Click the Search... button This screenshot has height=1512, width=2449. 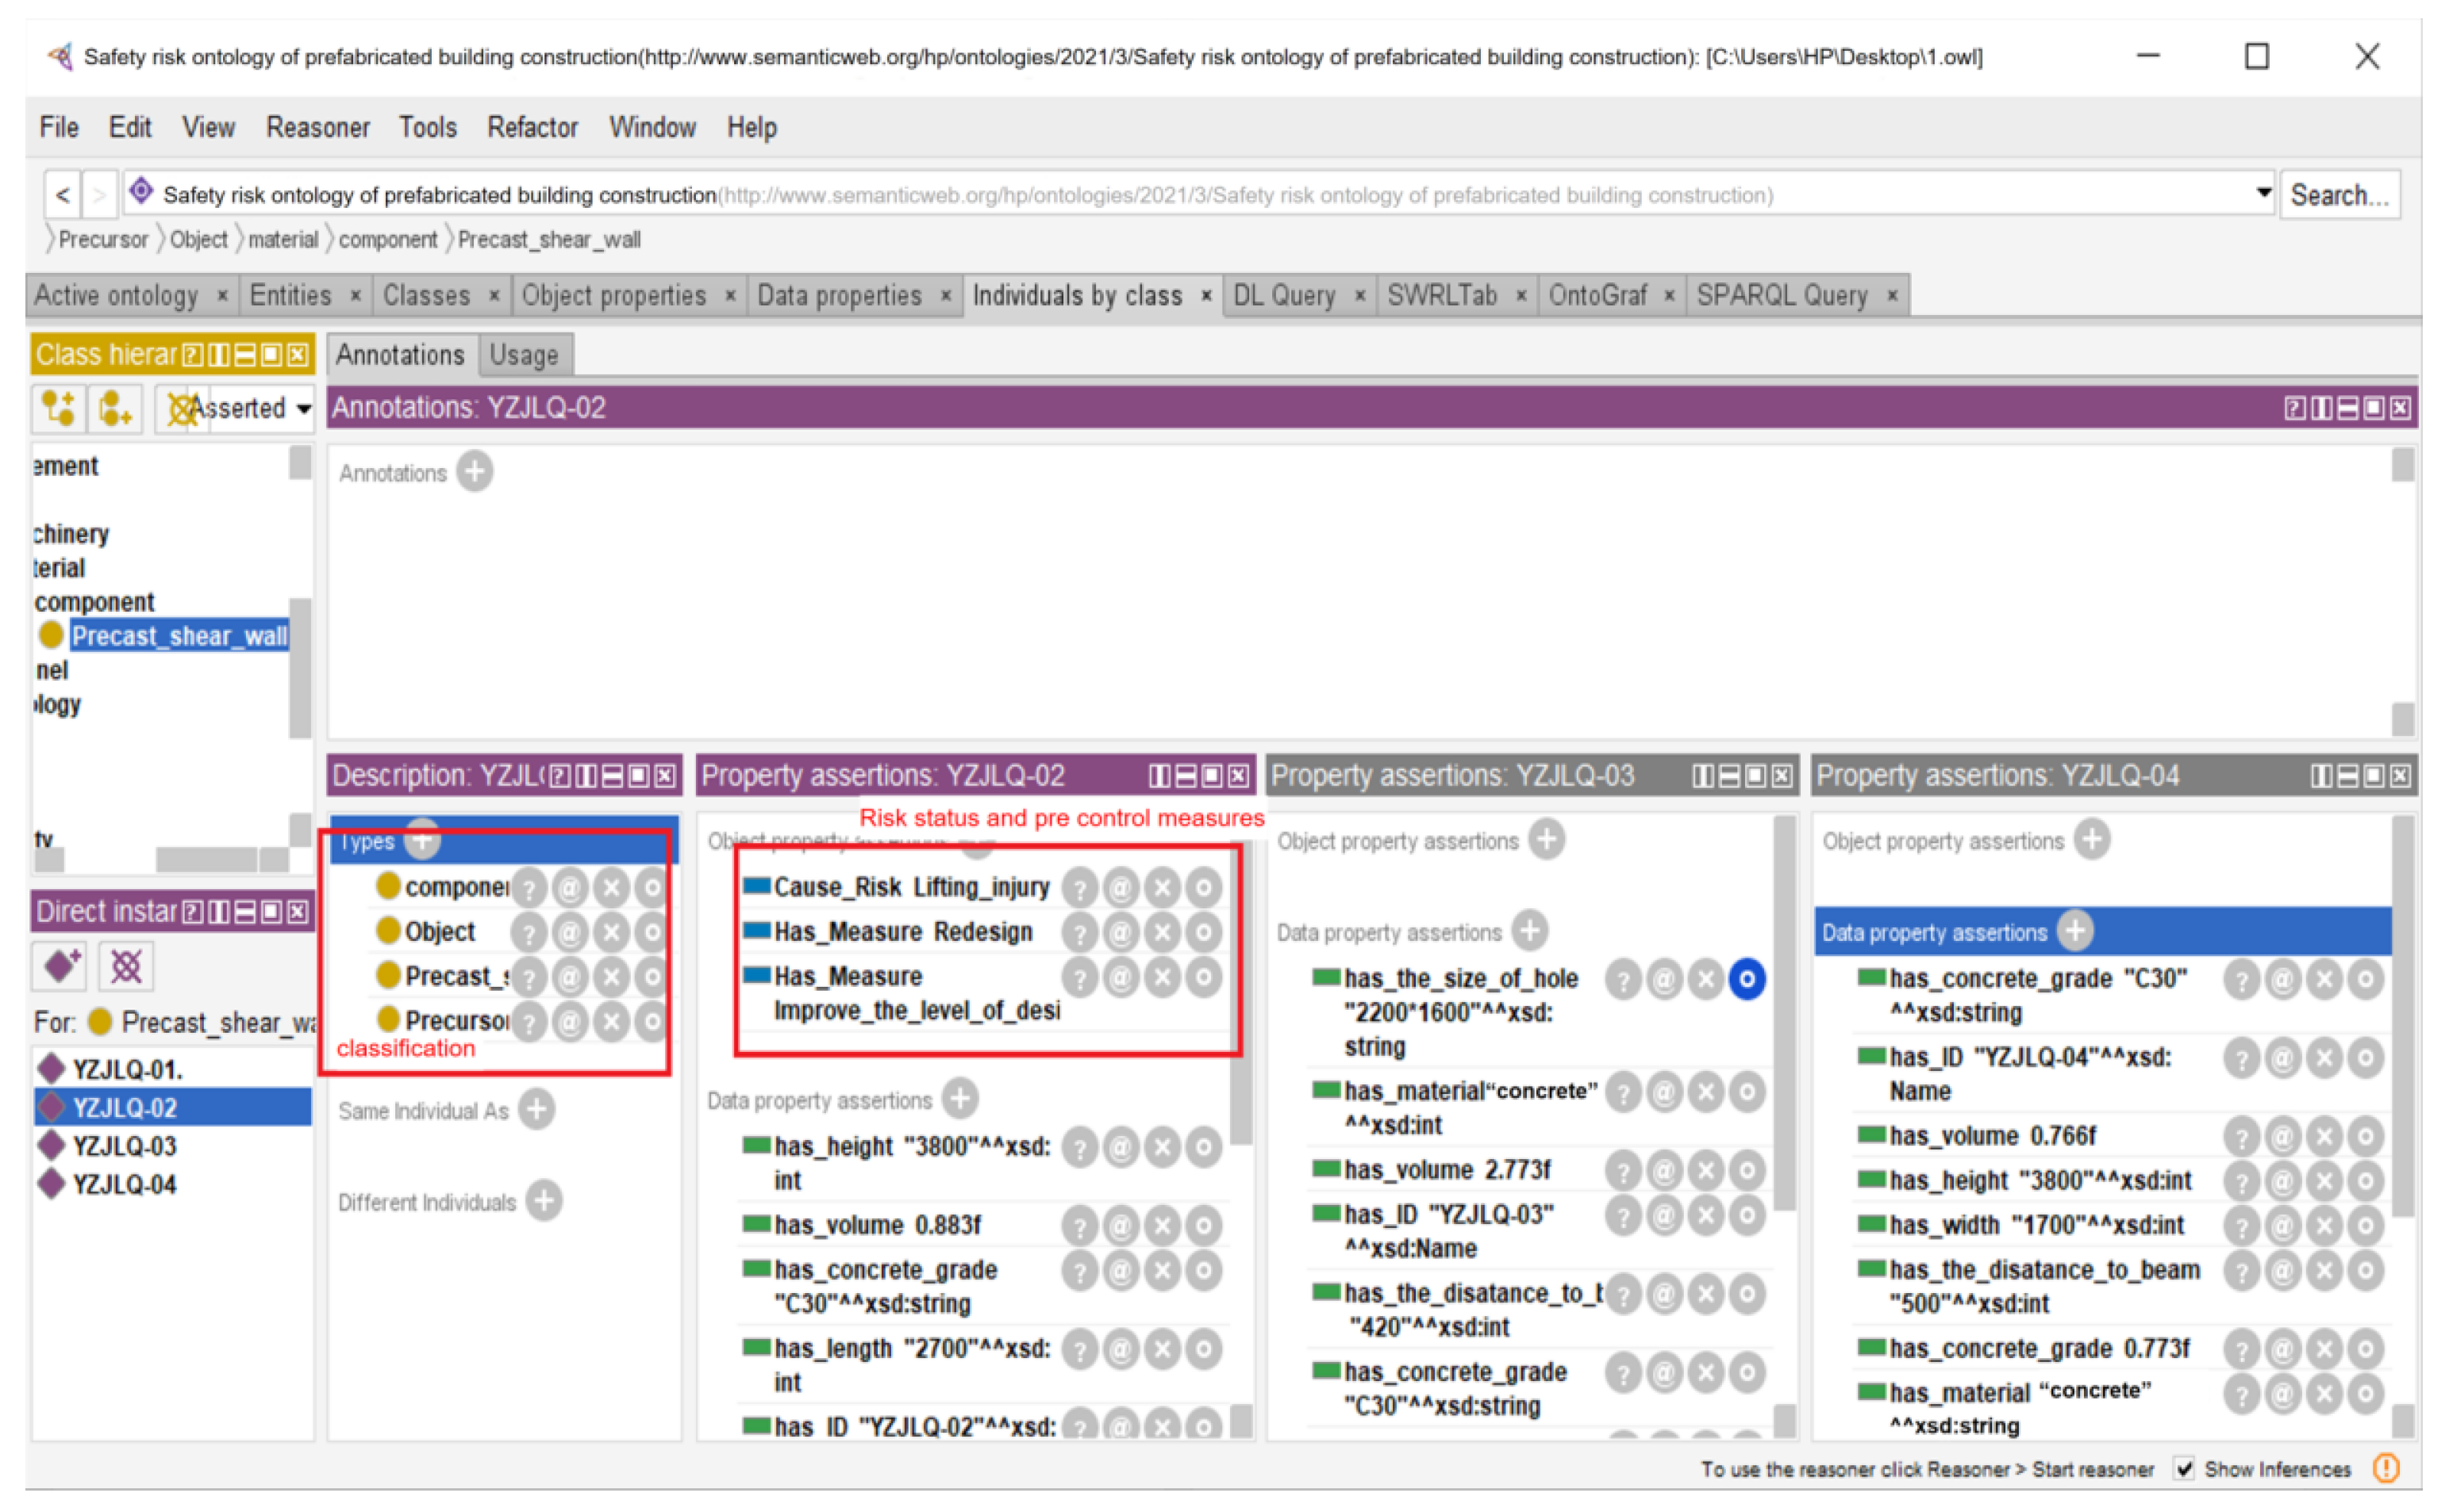[2339, 194]
